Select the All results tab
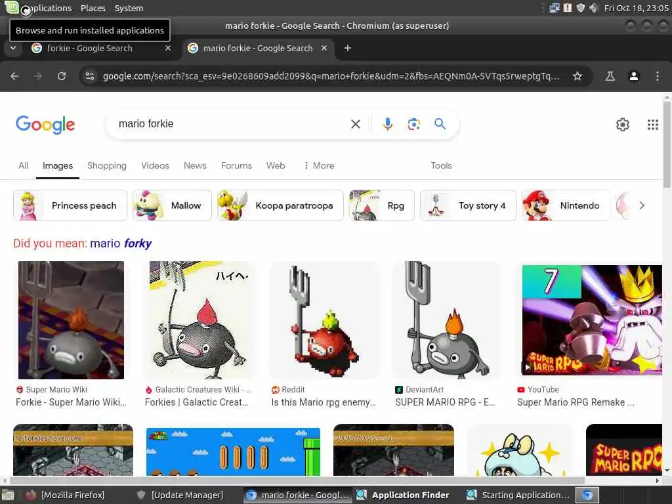 pos(23,165)
